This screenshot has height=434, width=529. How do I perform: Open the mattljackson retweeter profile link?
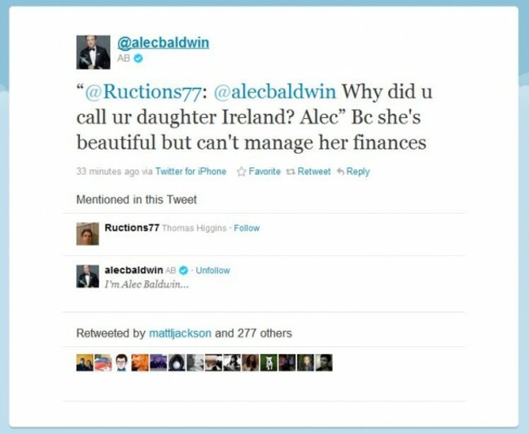coord(180,333)
